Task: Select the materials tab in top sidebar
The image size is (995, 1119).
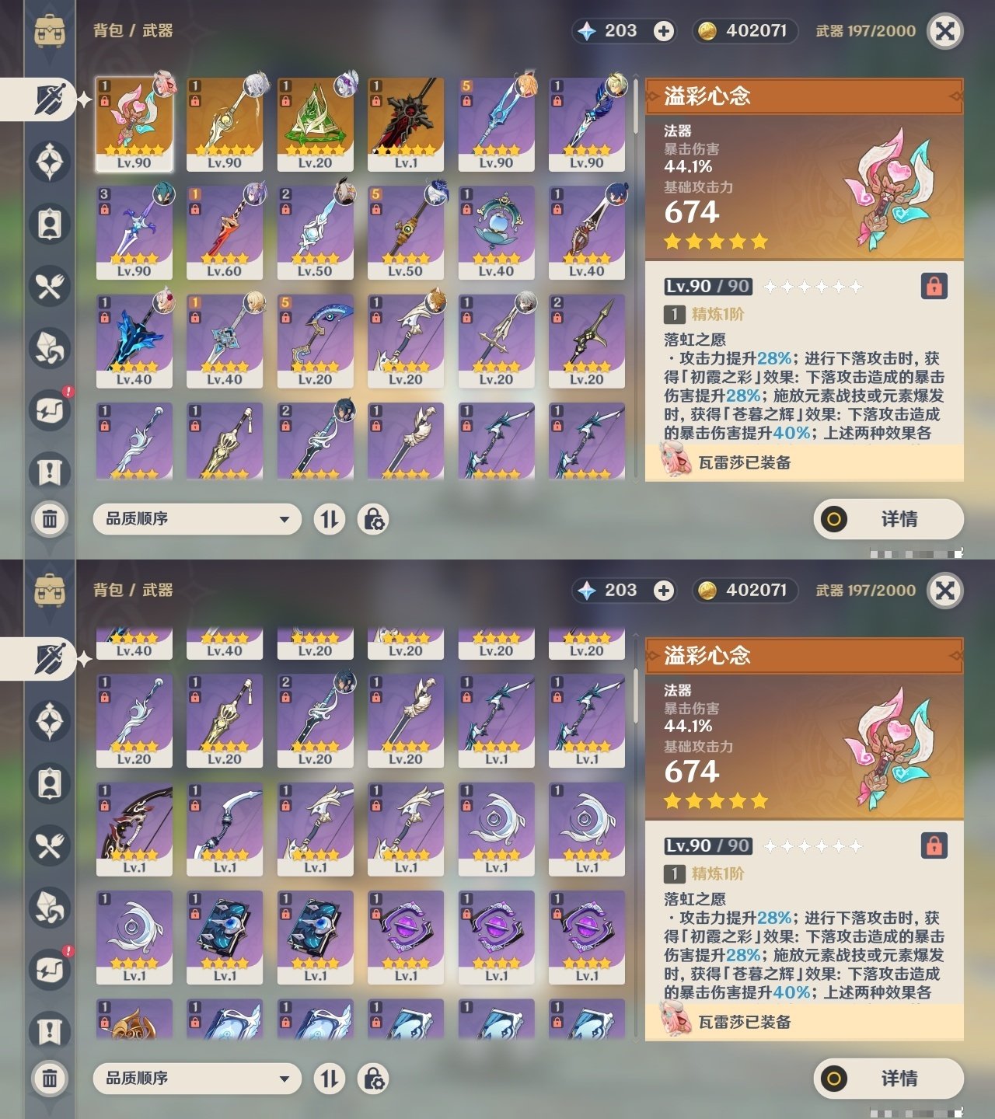Action: [50, 348]
